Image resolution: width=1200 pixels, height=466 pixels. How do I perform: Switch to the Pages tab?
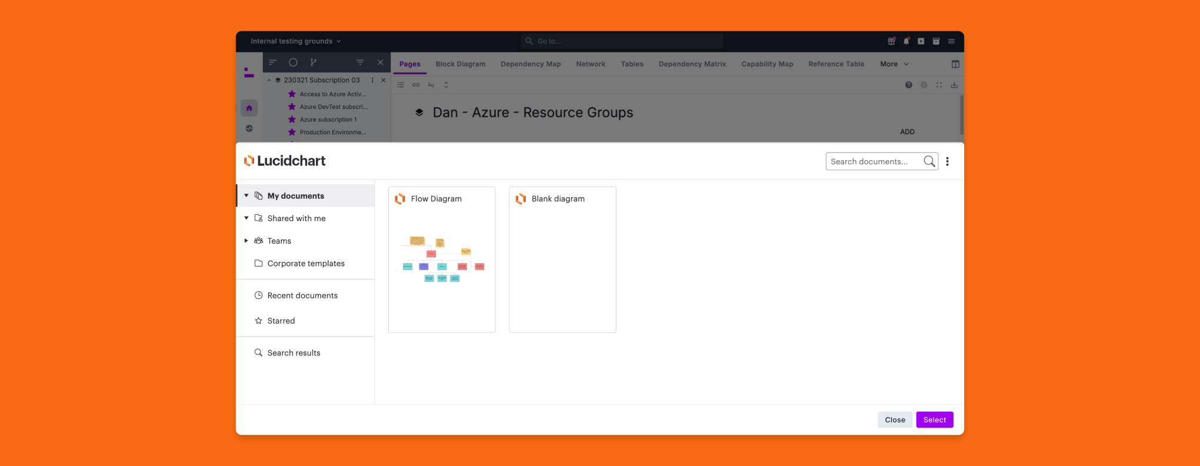pyautogui.click(x=410, y=64)
